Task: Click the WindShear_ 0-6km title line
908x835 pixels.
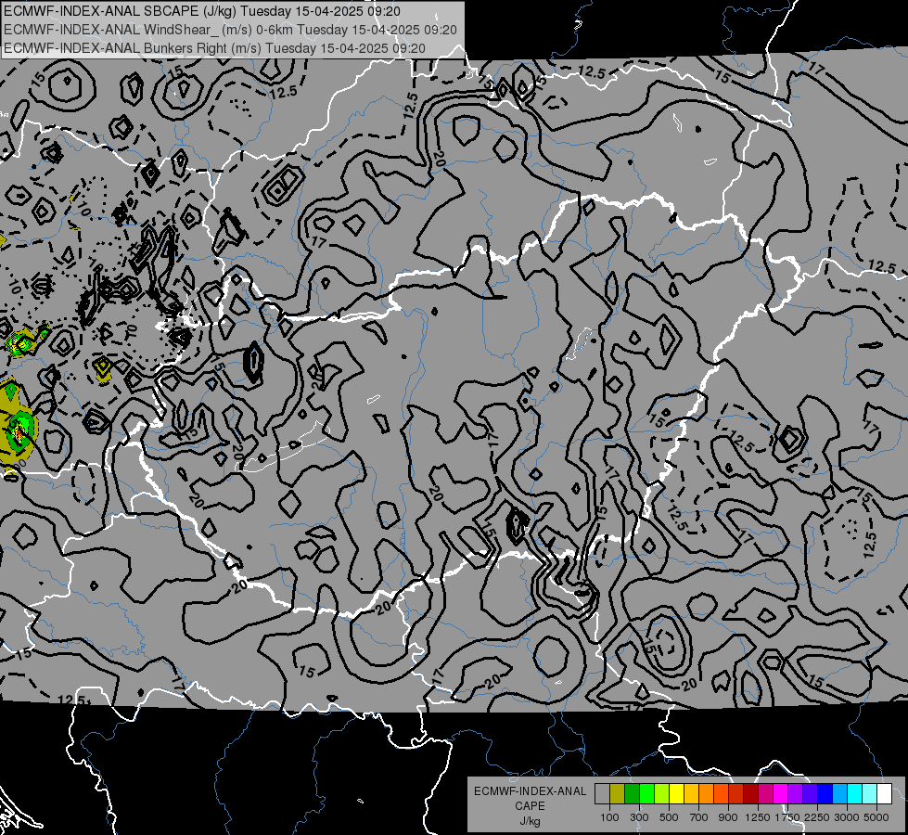Action: click(x=230, y=30)
